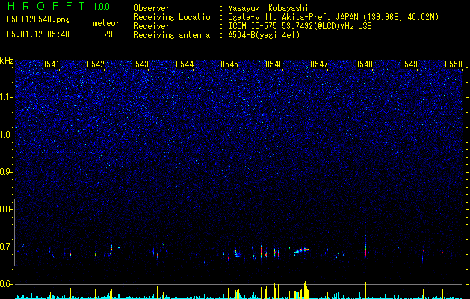The width and height of the screenshot is (470, 299).
Task: Click the bright meteor echo streak near 0547
Action: coord(301,250)
